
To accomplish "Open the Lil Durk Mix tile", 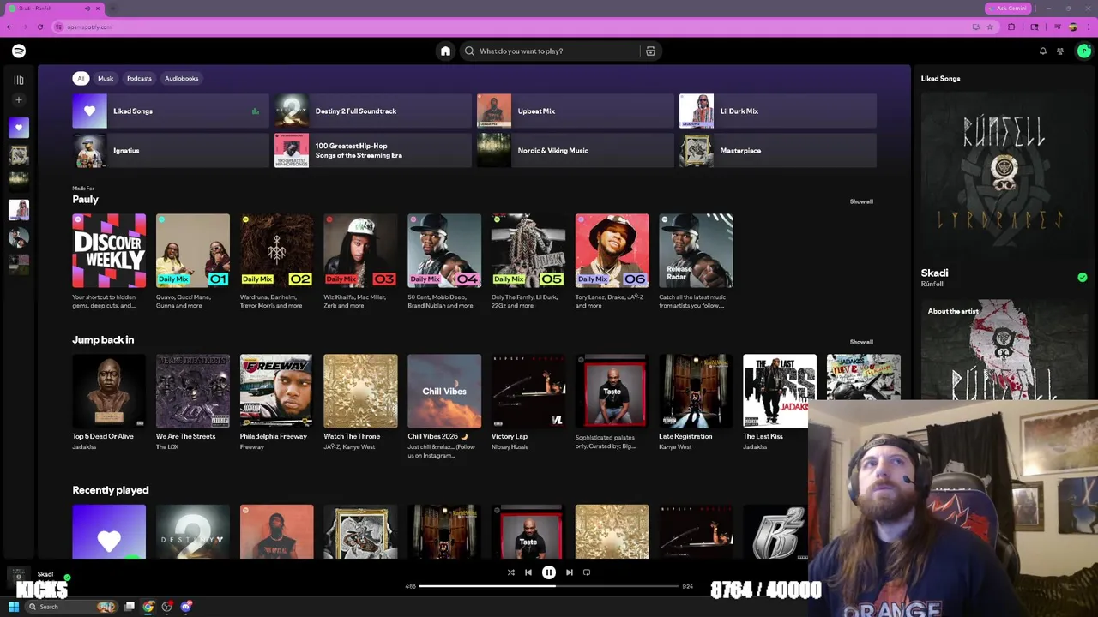I will pyautogui.click(x=777, y=111).
